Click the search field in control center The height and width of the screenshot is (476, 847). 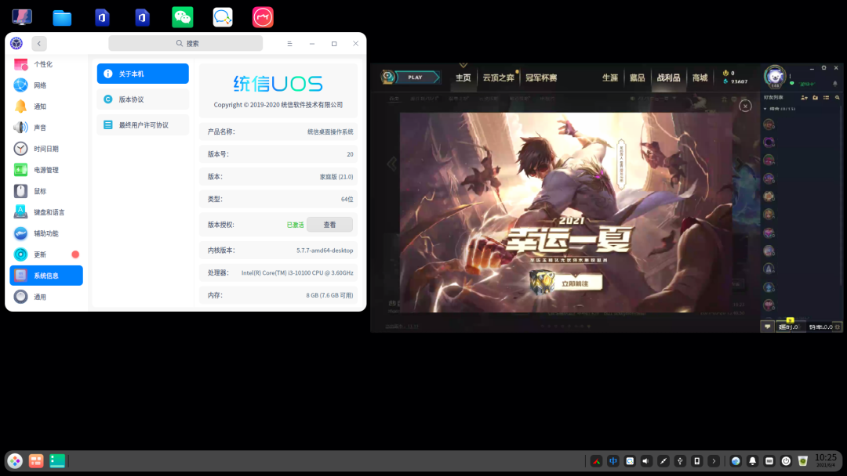tap(185, 43)
